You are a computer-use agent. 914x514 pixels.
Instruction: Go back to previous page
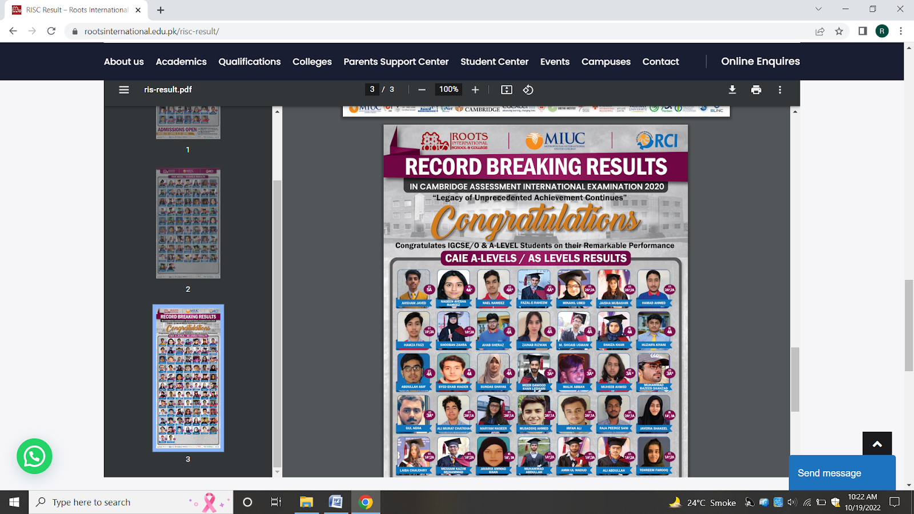(x=13, y=31)
